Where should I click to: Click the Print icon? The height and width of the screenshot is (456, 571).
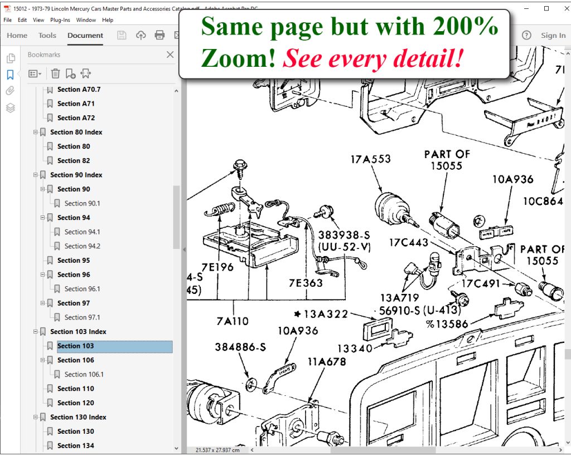(x=159, y=35)
